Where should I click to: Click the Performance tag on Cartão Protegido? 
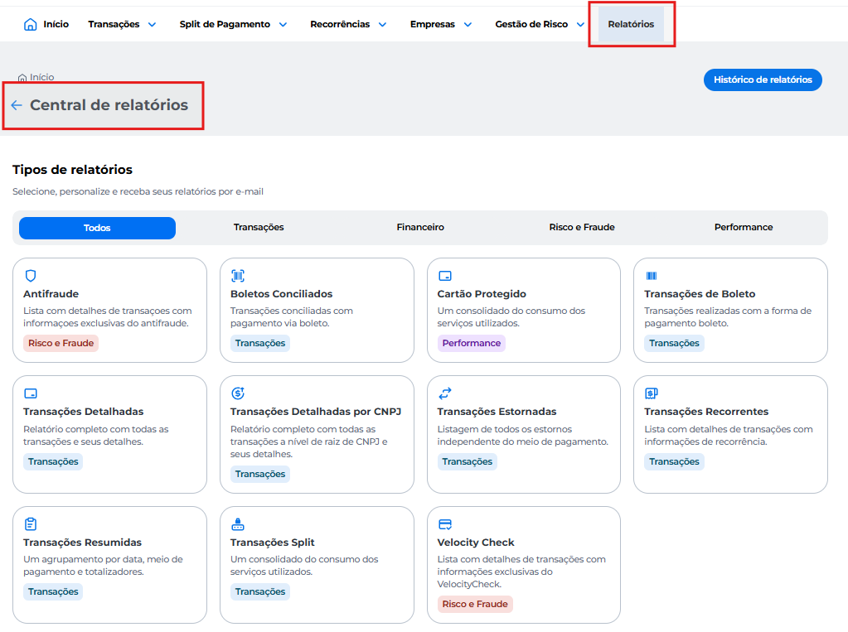click(x=471, y=343)
